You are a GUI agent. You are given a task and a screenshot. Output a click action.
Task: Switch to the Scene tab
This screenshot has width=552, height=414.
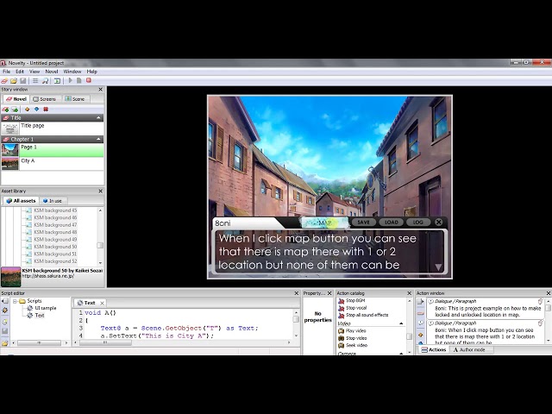point(75,99)
